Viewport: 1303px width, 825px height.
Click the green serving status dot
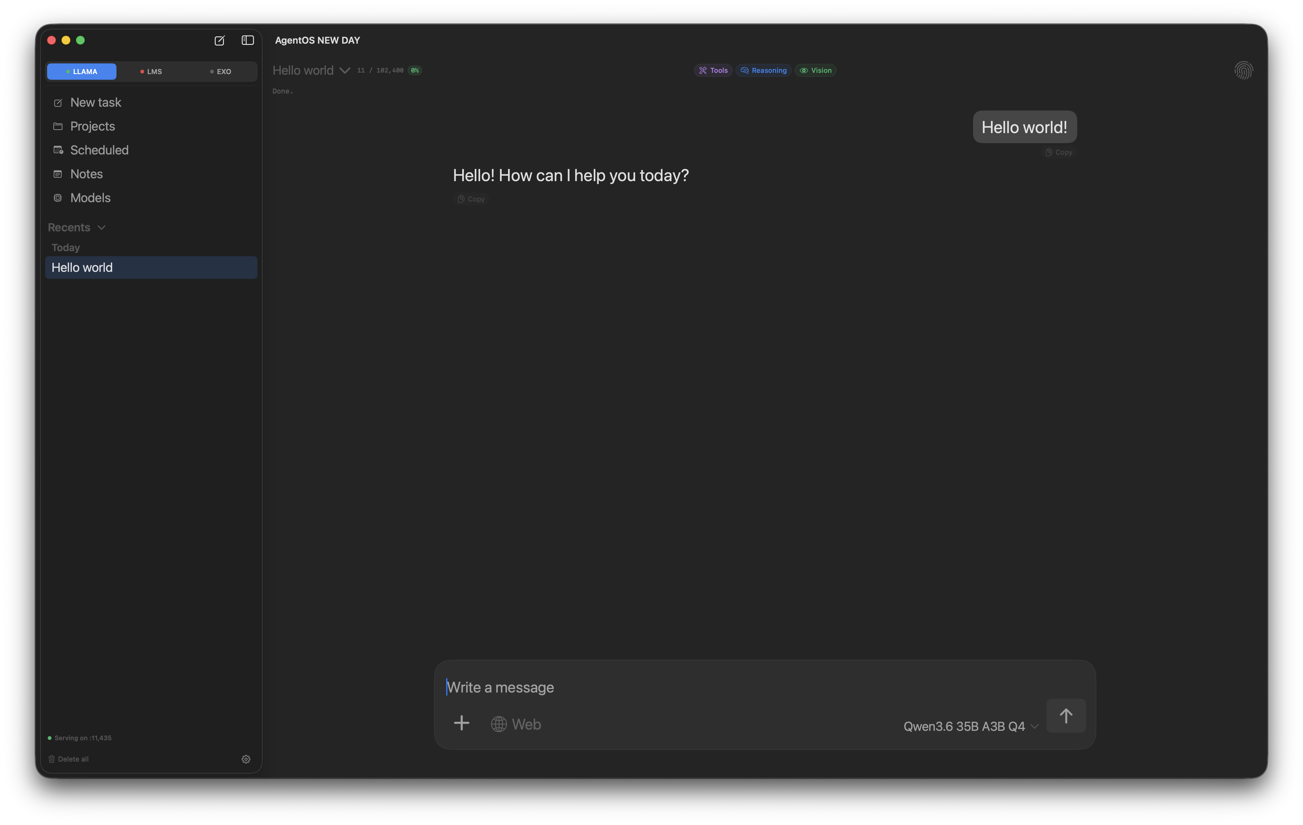(x=50, y=738)
